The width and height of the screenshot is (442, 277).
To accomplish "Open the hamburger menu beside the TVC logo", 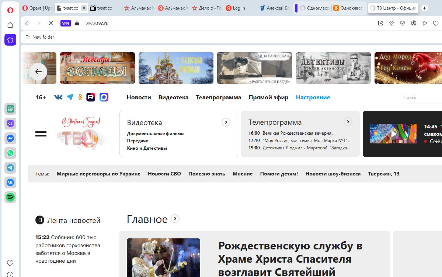I will click(x=41, y=134).
